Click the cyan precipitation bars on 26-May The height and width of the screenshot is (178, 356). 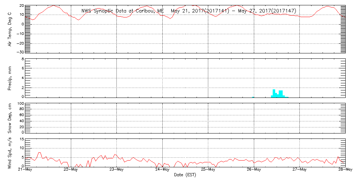click(279, 94)
